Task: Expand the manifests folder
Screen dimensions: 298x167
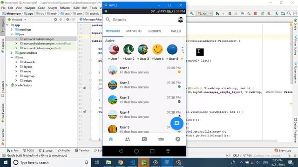Action: coord(12,30)
